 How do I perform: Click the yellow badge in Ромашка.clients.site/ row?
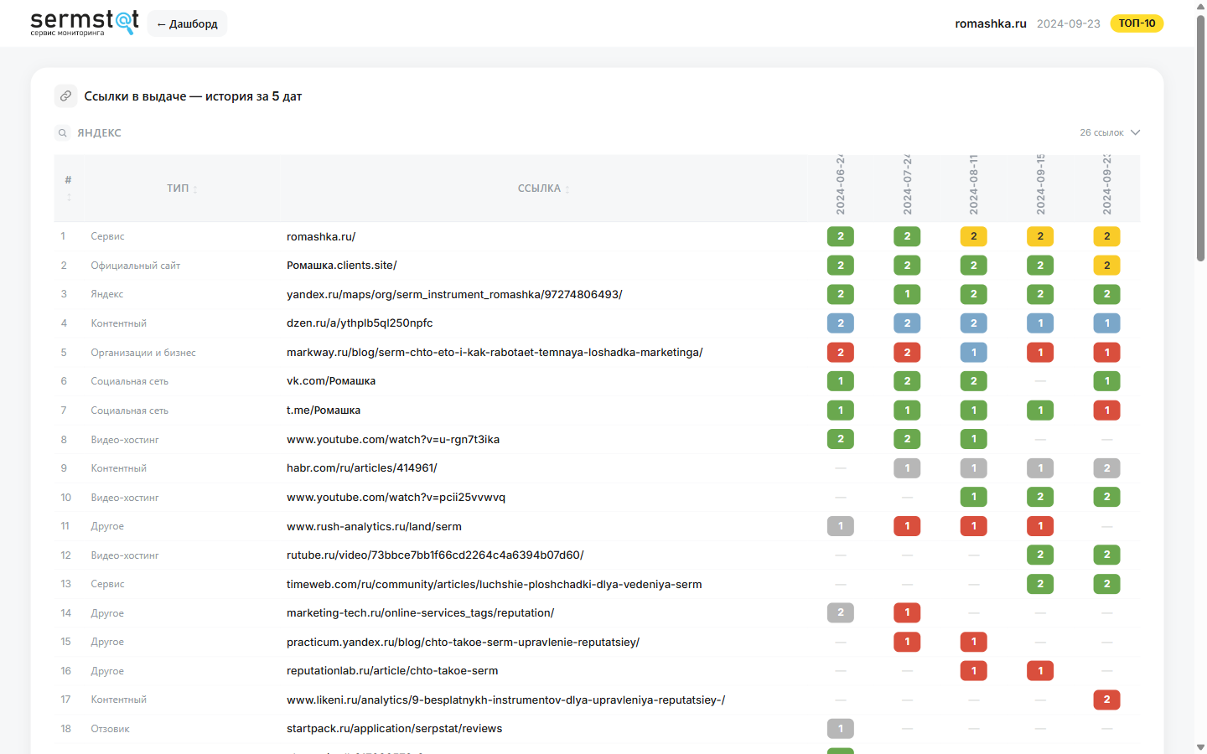click(x=1106, y=266)
